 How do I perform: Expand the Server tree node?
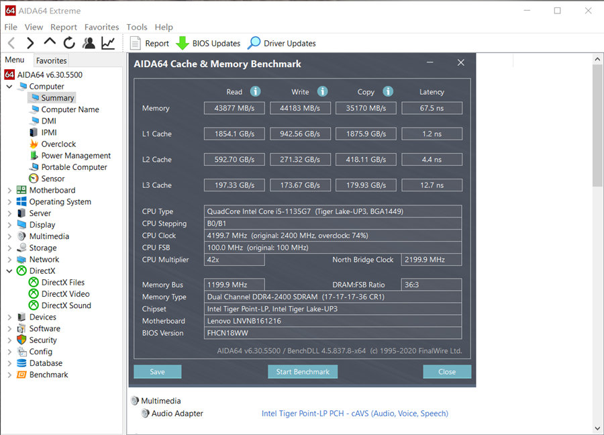coord(9,213)
